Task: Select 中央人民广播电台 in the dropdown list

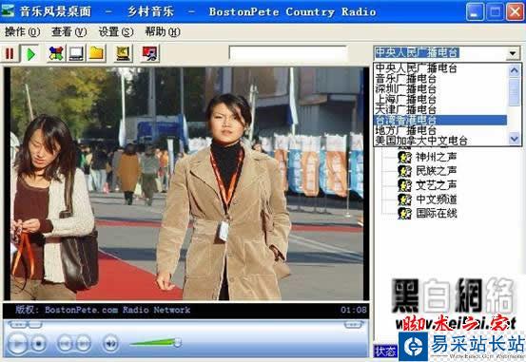Action: 440,68
